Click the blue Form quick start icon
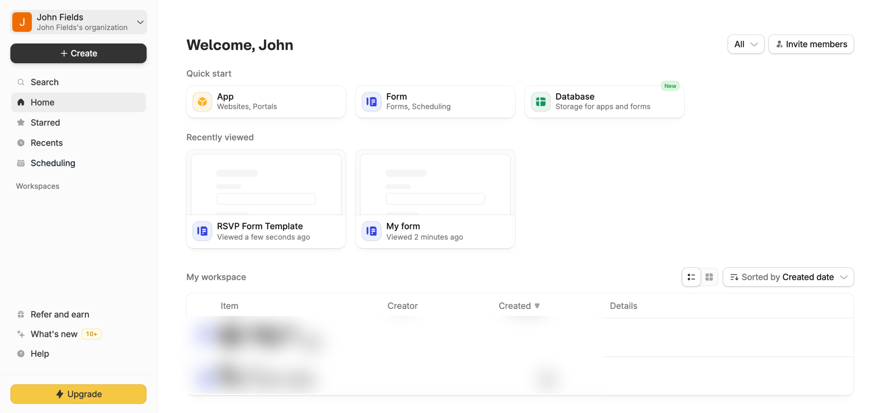 coord(371,102)
